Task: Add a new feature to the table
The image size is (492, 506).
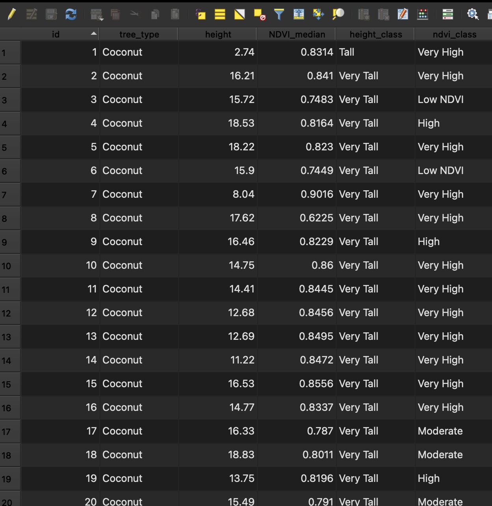Action: (97, 15)
